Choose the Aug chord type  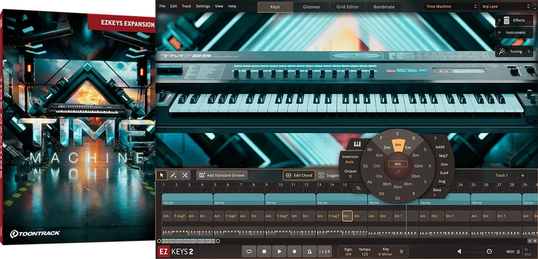point(442,181)
